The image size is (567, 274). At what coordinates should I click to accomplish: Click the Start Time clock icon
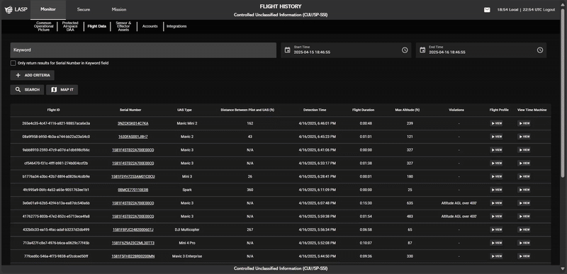pos(405,50)
